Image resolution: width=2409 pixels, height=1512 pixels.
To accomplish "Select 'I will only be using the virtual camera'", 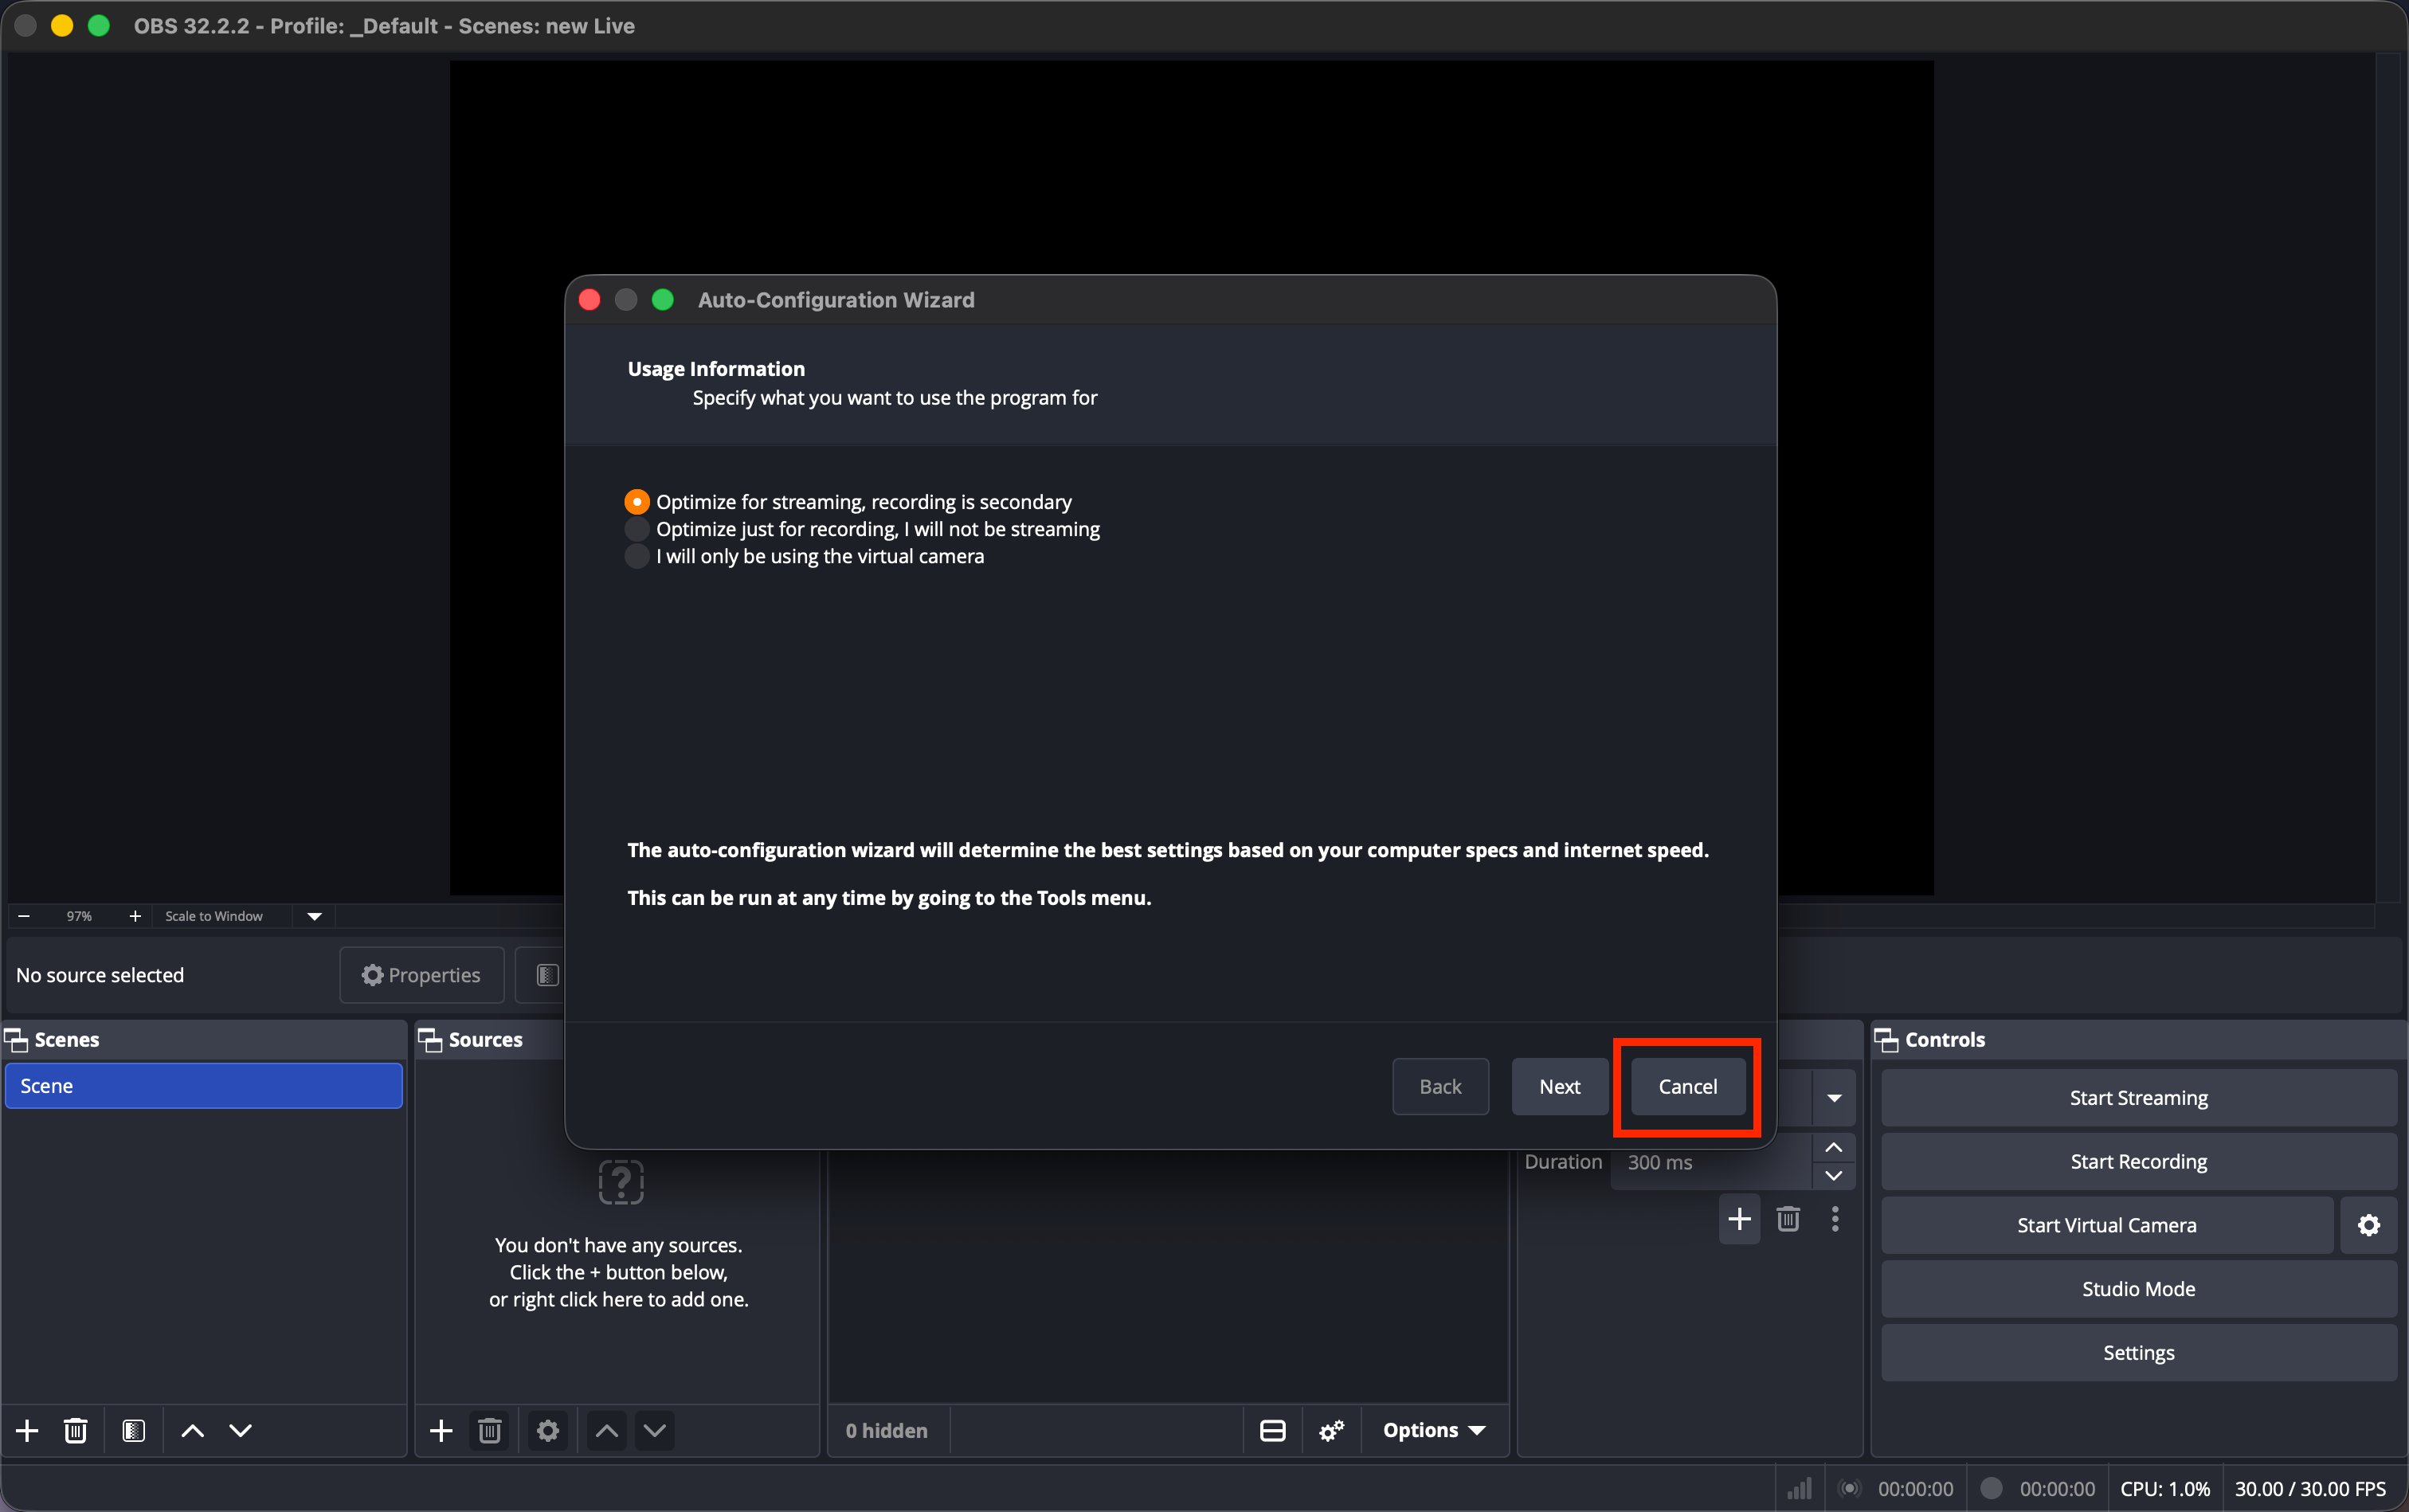I will [x=805, y=556].
